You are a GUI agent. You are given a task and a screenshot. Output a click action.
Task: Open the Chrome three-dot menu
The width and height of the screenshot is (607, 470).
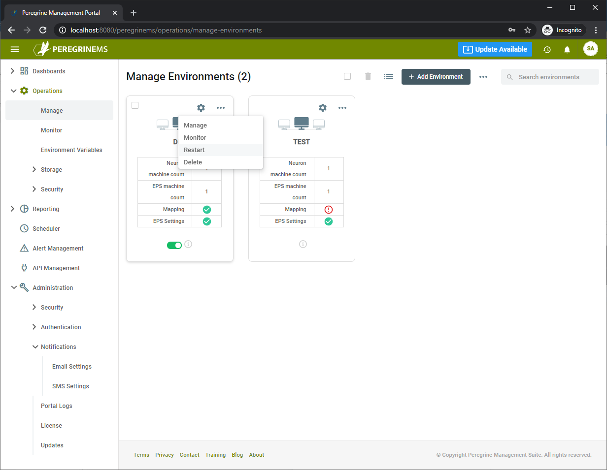pyautogui.click(x=596, y=30)
